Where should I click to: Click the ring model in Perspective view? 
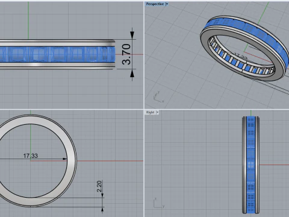(x=244, y=49)
